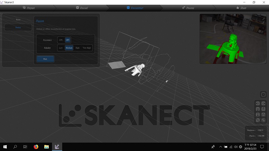
Task: Open File Explorer from the taskbar
Action: [46, 147]
